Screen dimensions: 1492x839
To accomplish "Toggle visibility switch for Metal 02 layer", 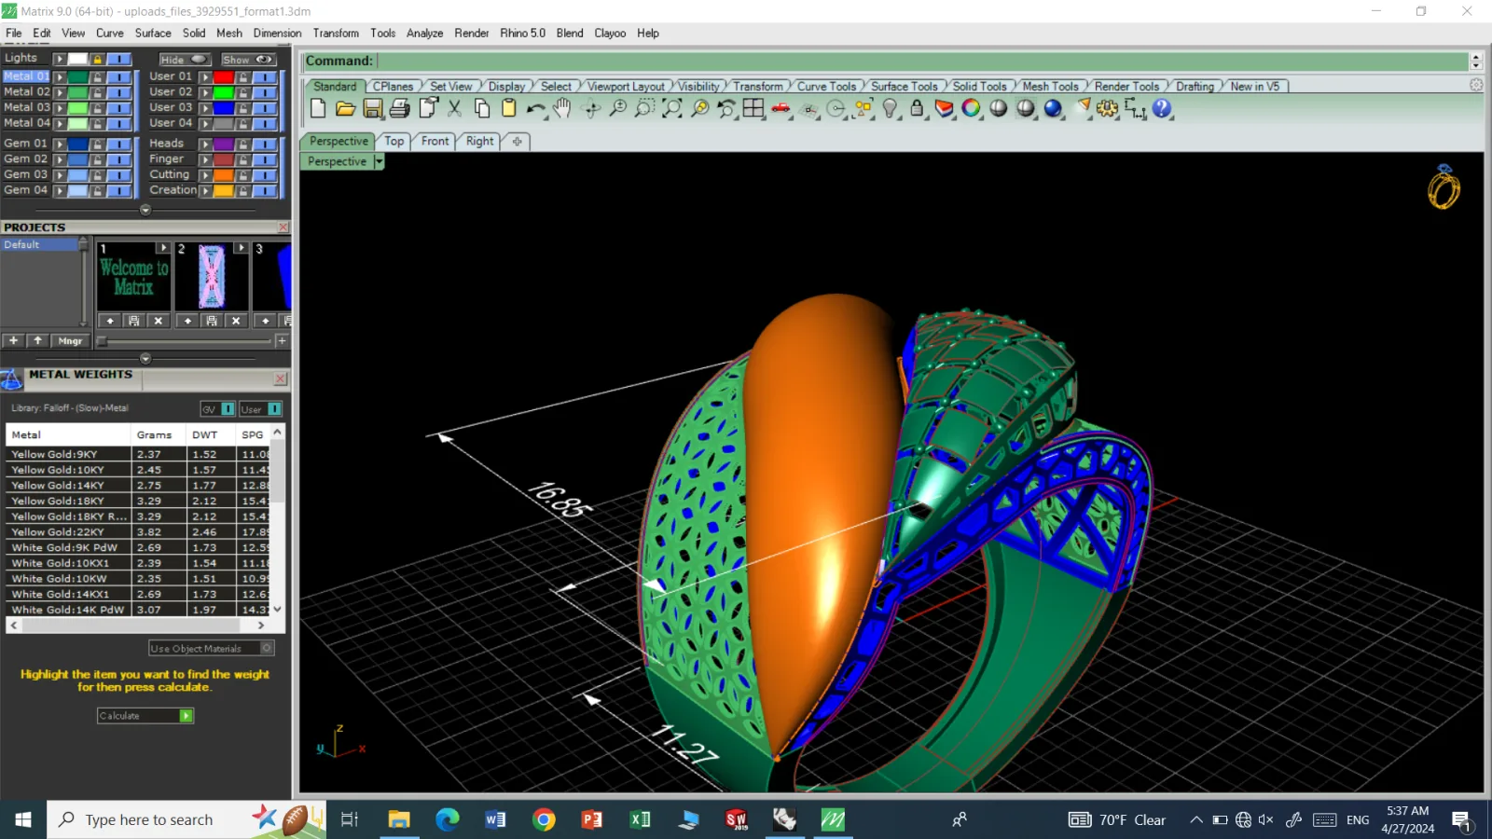I will coord(119,92).
